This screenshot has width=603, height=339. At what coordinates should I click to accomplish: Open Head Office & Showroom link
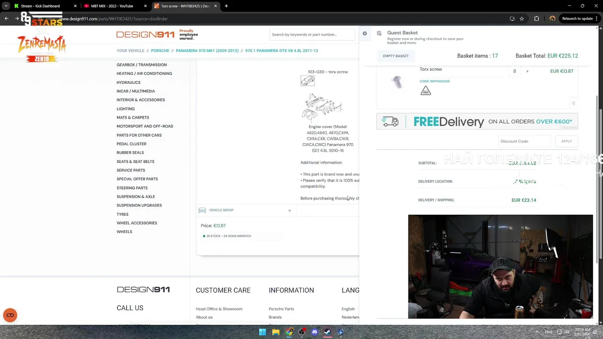tap(219, 309)
